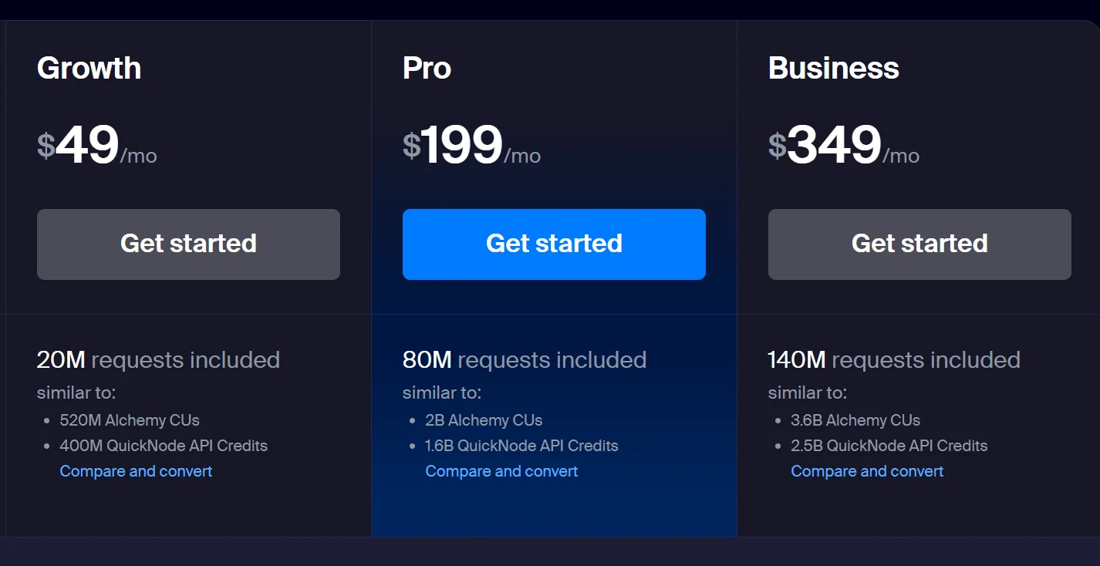This screenshot has height=566, width=1100.
Task: Select the $199/mo price text
Action: (x=471, y=146)
